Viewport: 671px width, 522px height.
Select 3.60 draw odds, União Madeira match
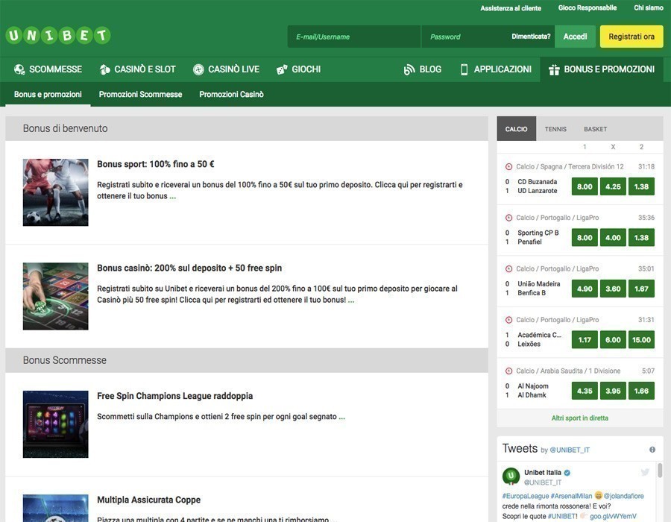click(x=613, y=289)
